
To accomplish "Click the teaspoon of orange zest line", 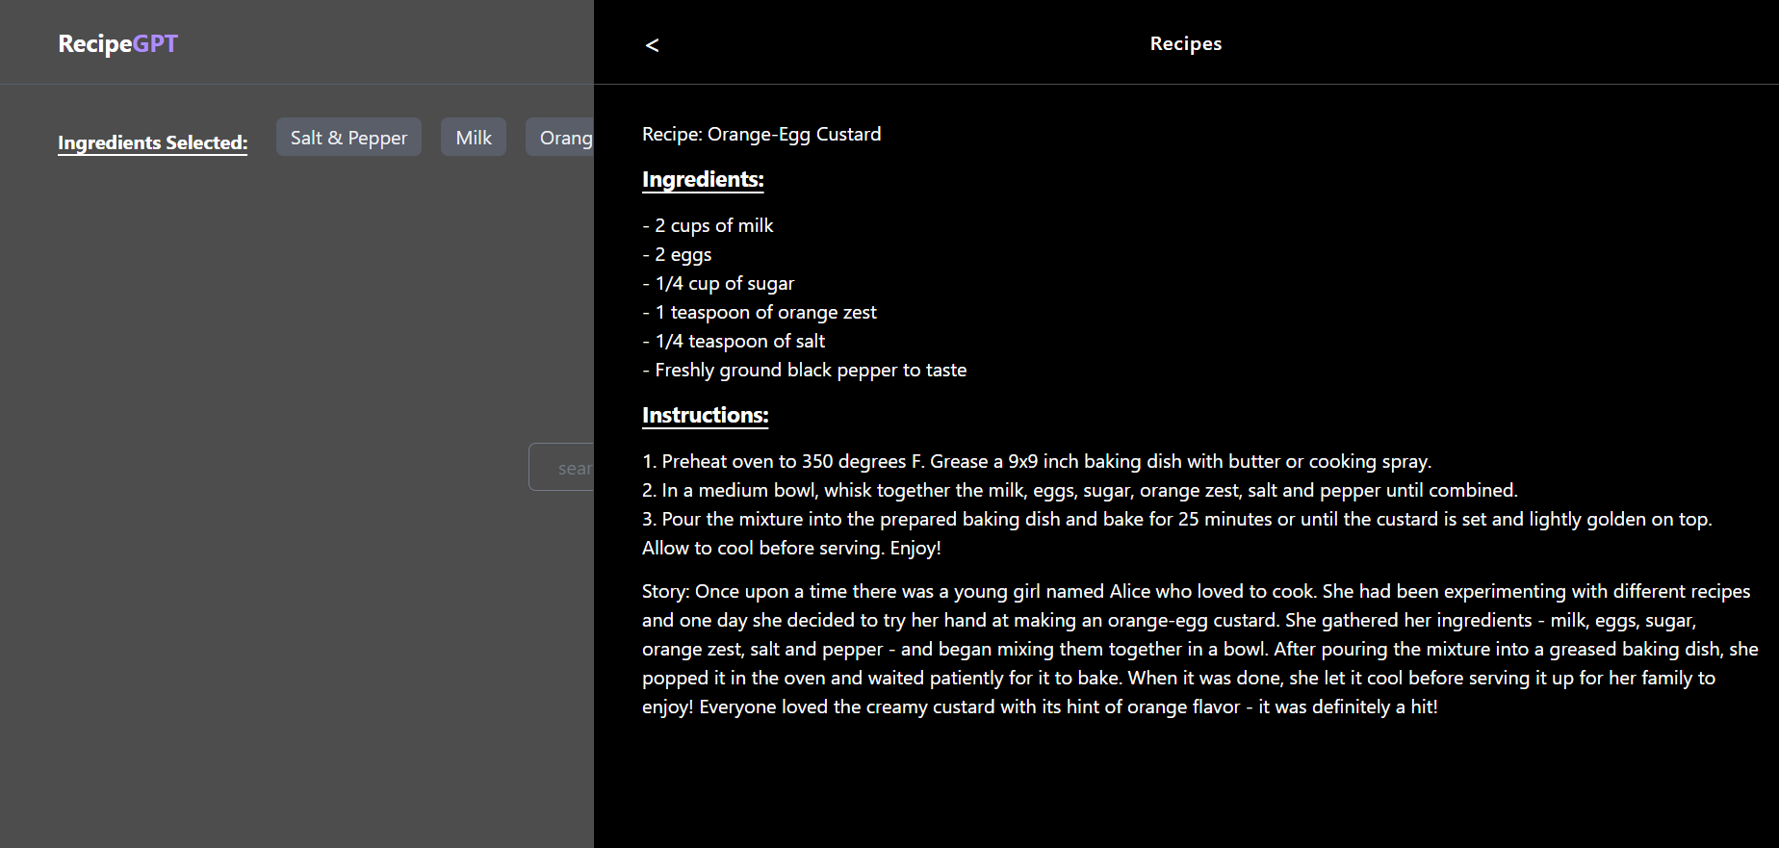I will [x=760, y=312].
